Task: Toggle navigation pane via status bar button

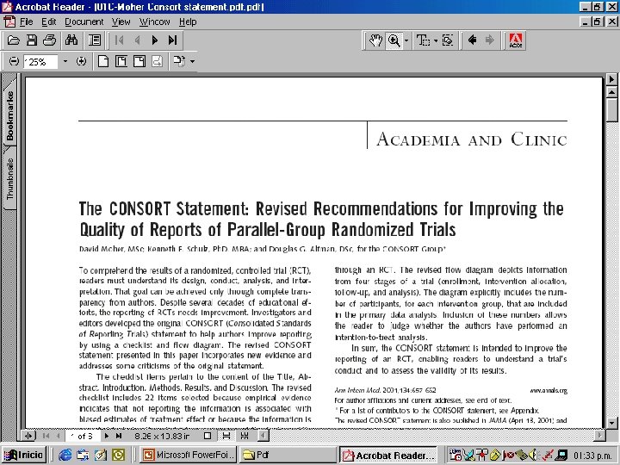Action: point(28,436)
